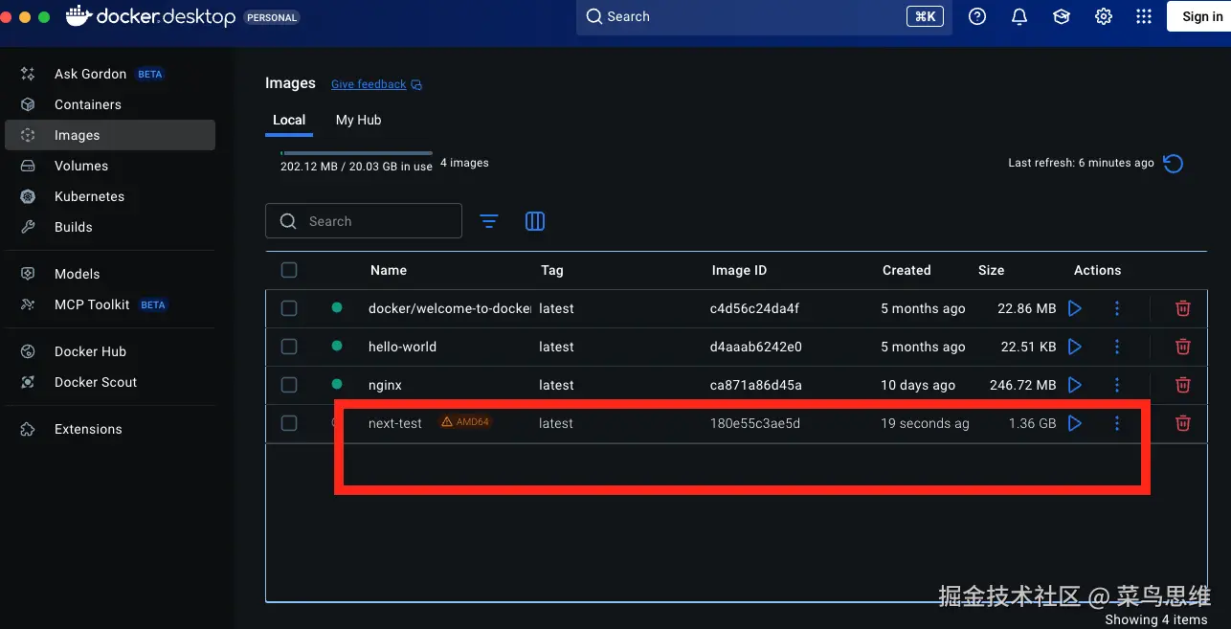This screenshot has width=1231, height=629.
Task: Delete the next-test image
Action: [1183, 423]
